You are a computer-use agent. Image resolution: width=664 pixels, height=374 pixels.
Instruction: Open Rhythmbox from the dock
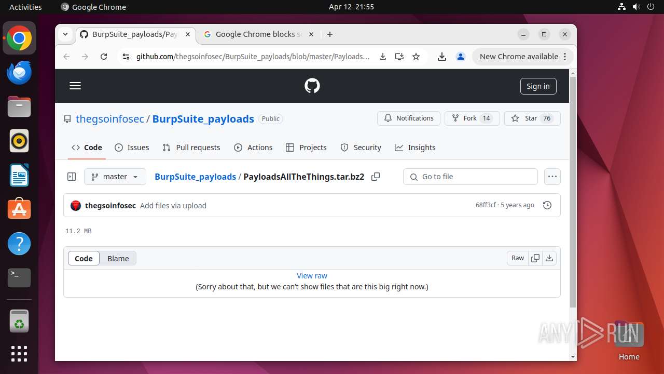pyautogui.click(x=19, y=141)
